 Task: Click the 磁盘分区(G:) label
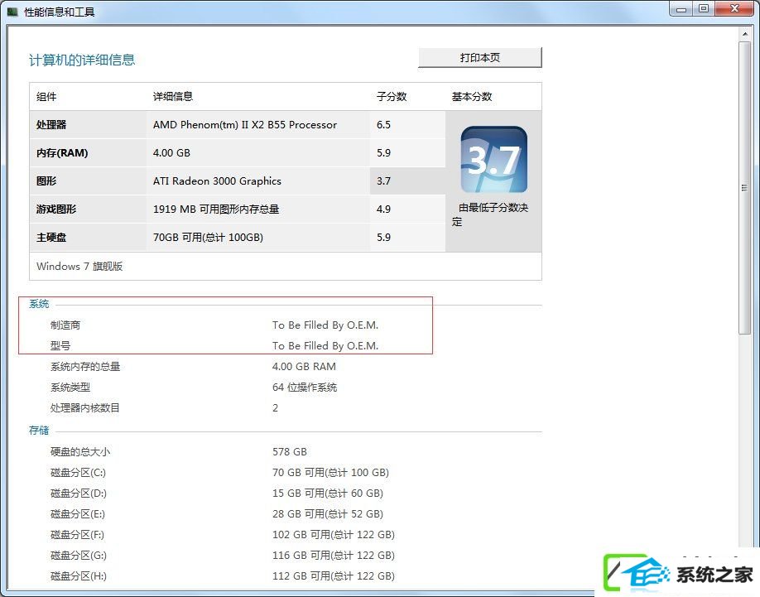coord(79,556)
